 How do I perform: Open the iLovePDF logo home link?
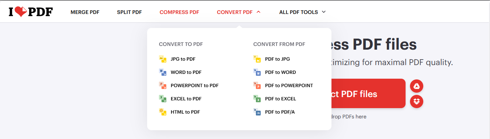tap(31, 12)
